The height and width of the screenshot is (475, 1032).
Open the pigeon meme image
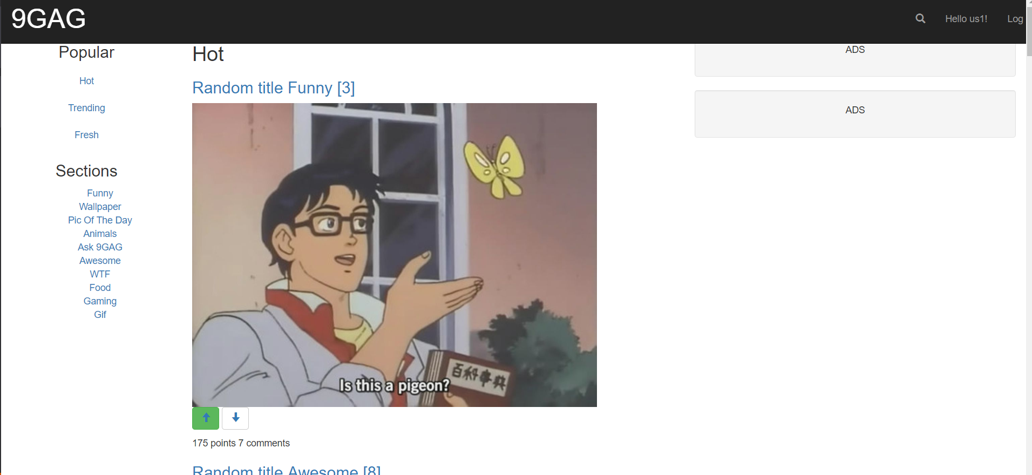(x=395, y=255)
